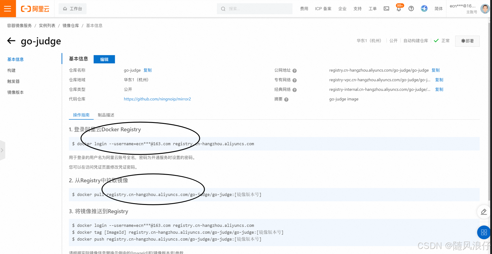Open the notifications bell

coord(399,8)
